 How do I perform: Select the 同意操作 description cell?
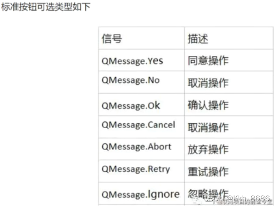coord(229,60)
